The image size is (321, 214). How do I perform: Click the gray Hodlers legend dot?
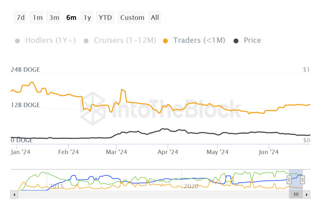coord(17,41)
